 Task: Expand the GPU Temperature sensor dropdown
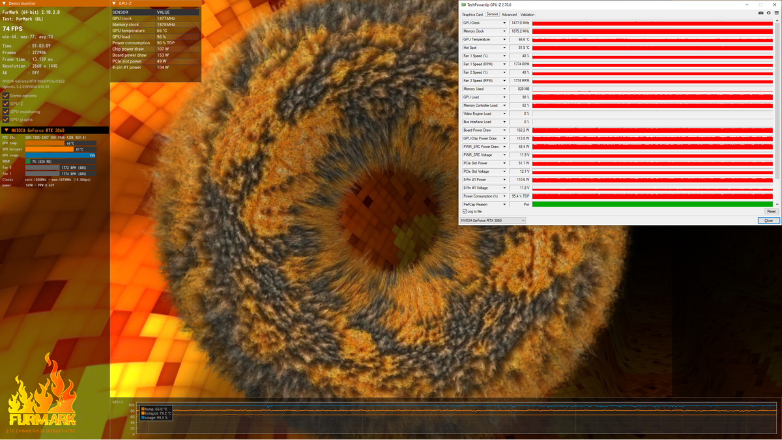click(x=504, y=39)
